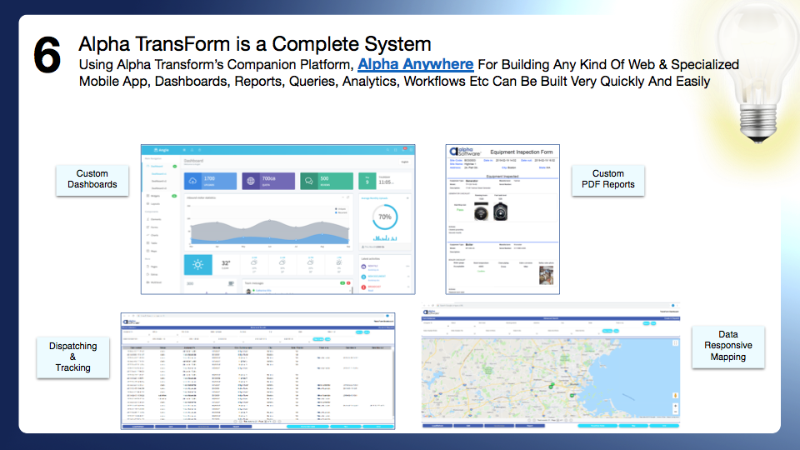Open the dispatching data grid screenshot
Image resolution: width=800 pixels, height=450 pixels.
coord(257,371)
